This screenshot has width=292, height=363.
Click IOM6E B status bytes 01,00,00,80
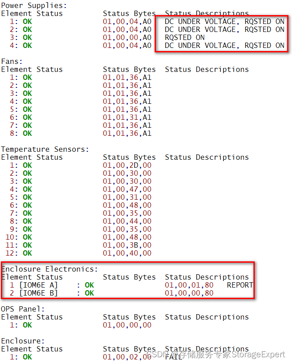[189, 293]
